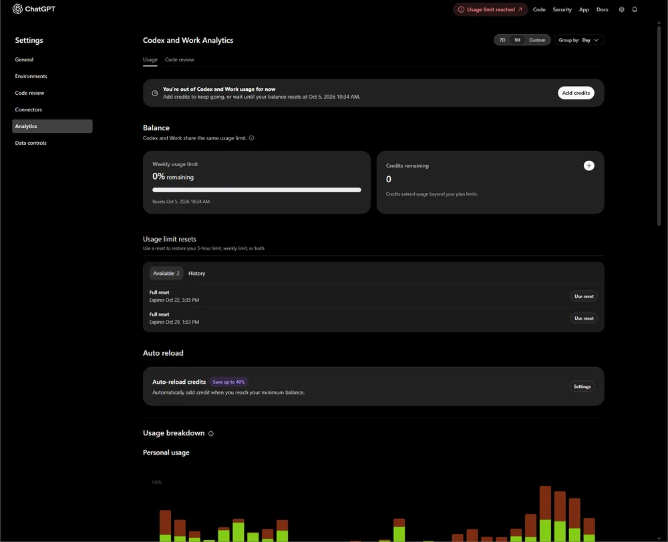The height and width of the screenshot is (542, 668).
Task: Switch to the Usage tab
Action: point(150,59)
